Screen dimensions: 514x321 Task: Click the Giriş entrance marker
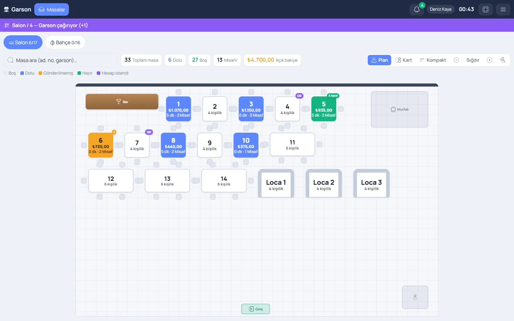pos(256,309)
